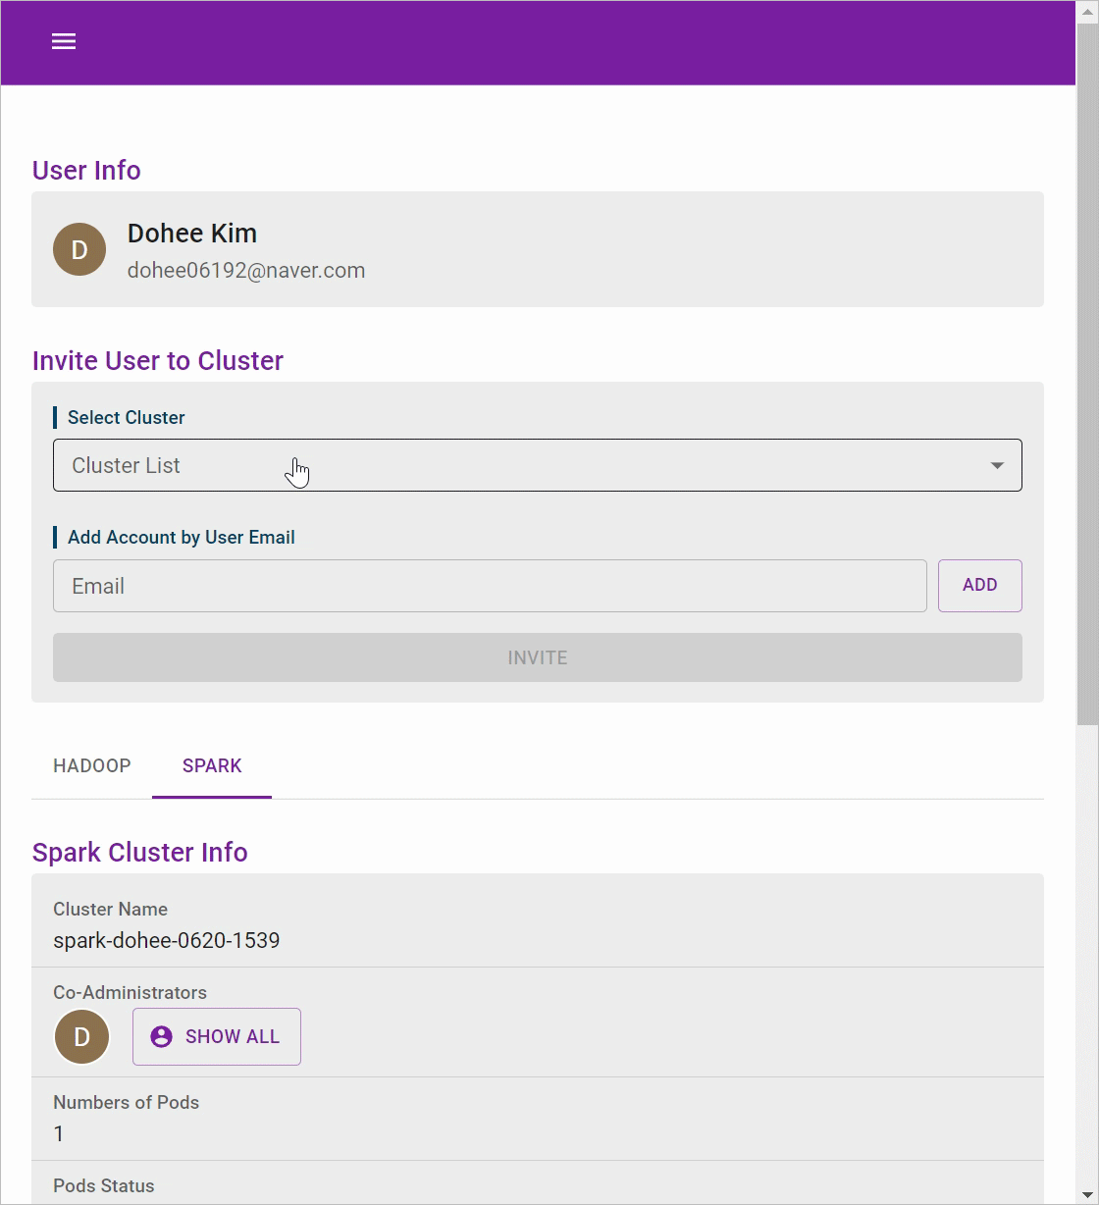Click the Numbers of Pods label
This screenshot has height=1205, width=1099.
coord(126,1102)
